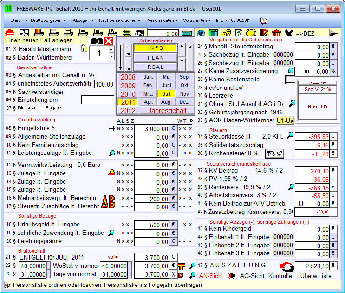Expand the Vorschriften menu
345x293 pixels.
tap(197, 20)
